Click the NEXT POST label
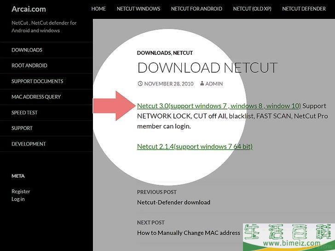This screenshot has height=251, width=335. coord(151,222)
